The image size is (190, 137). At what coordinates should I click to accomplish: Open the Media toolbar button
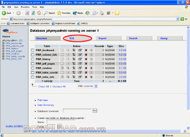pos(78,13)
